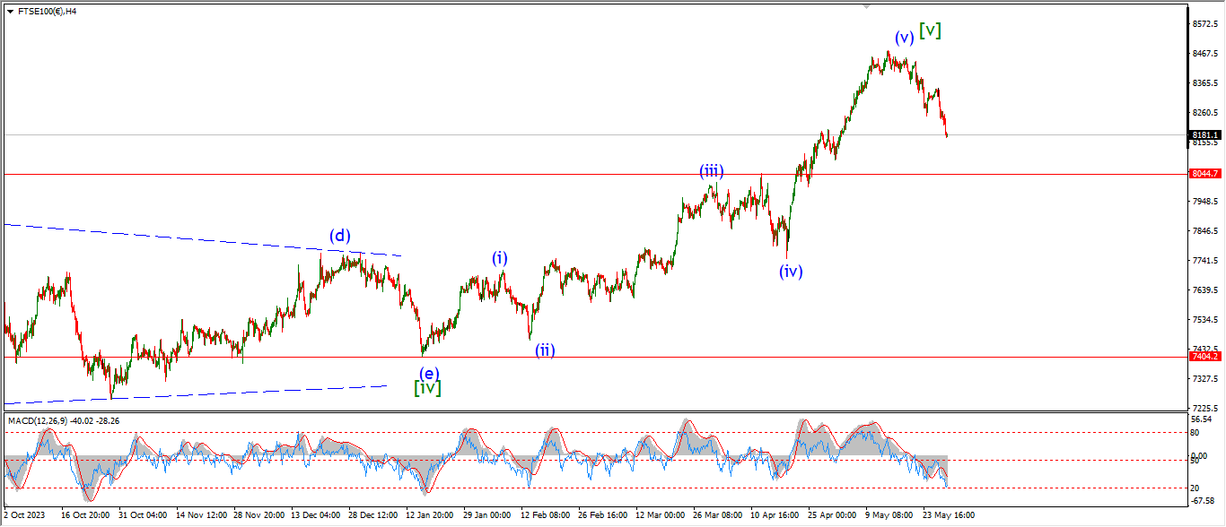Select the blue (iii) wave label

(x=712, y=171)
